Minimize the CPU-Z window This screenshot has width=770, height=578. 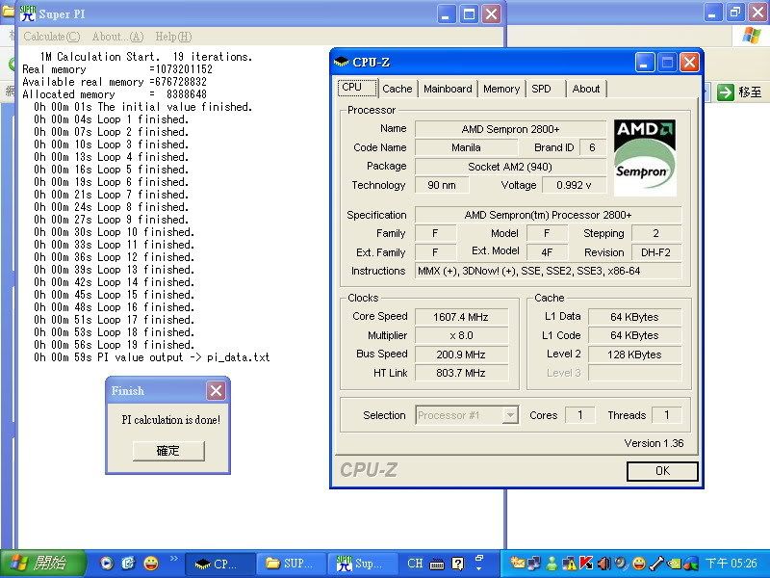pos(644,63)
